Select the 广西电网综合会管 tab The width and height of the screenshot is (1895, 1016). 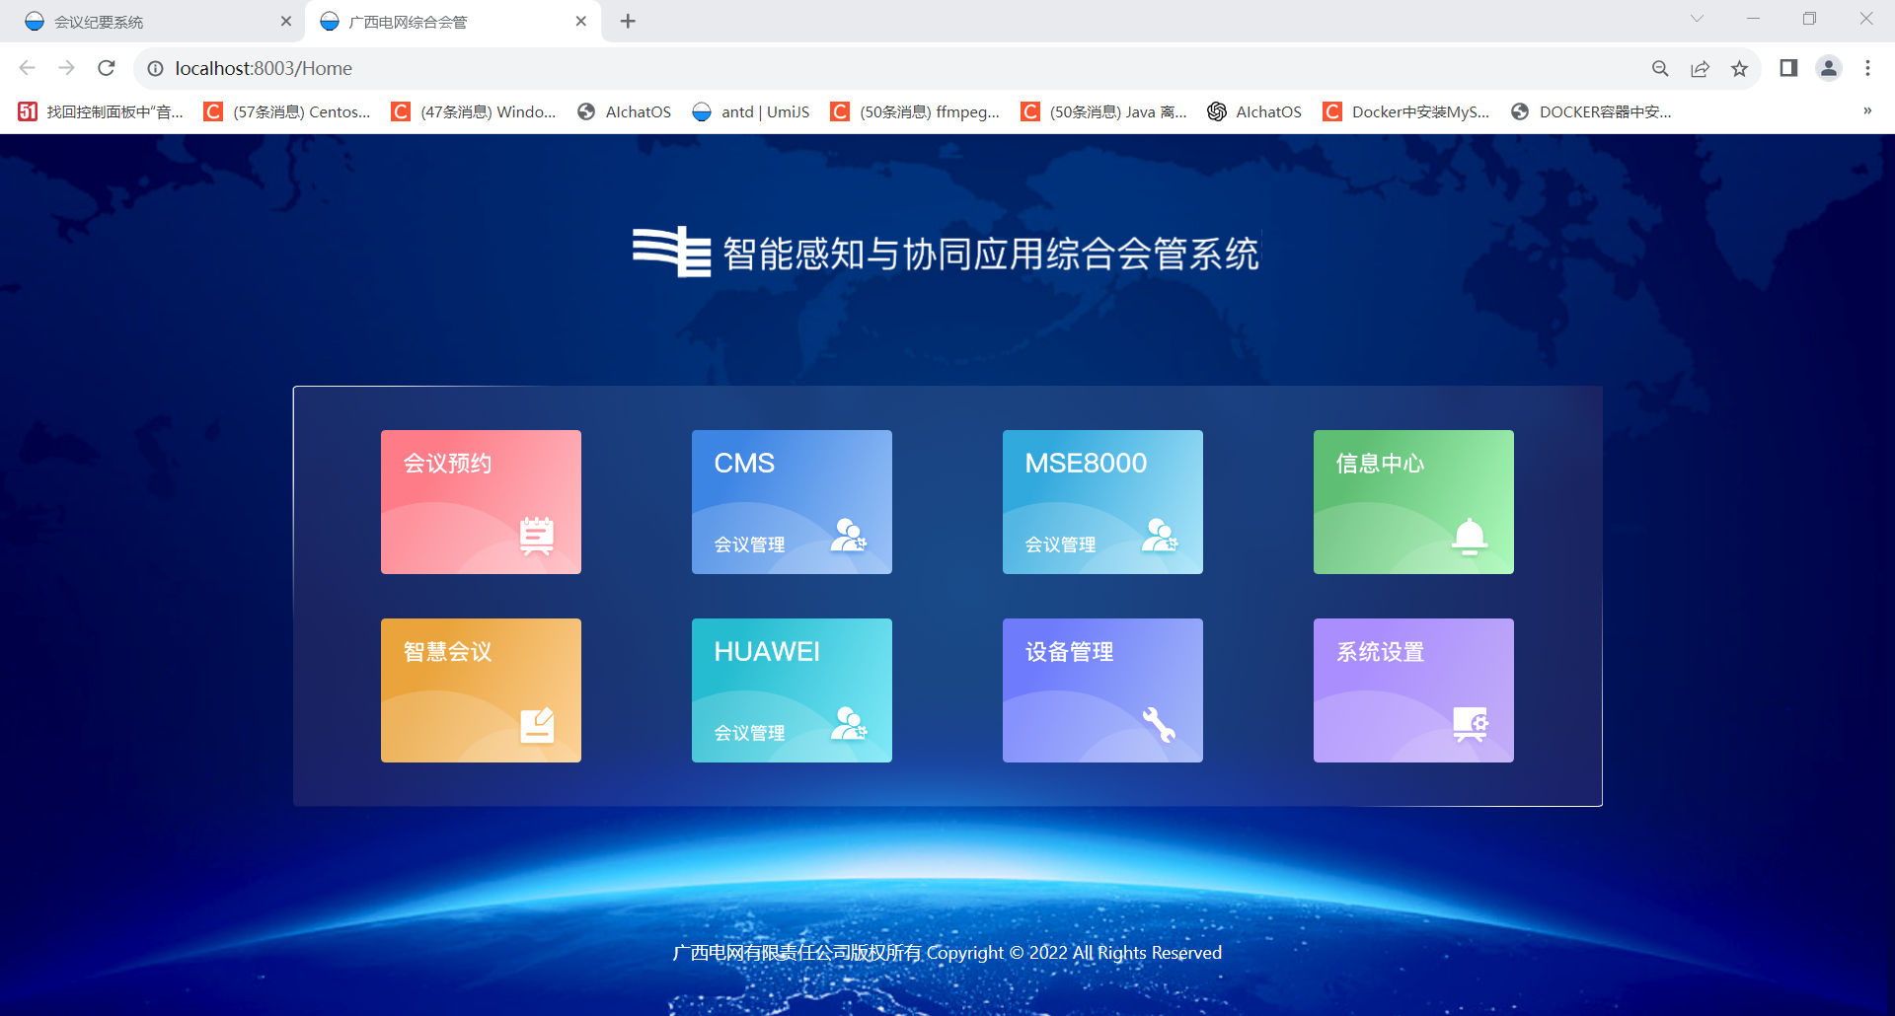tap(453, 22)
